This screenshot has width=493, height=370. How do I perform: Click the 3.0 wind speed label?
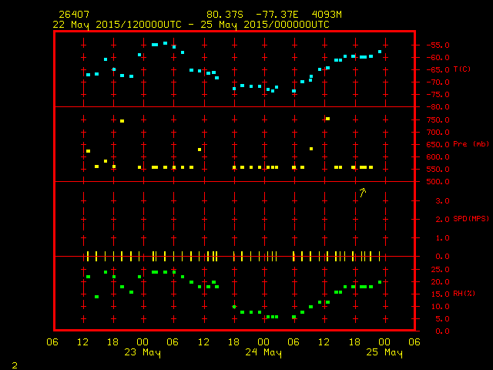click(x=443, y=201)
